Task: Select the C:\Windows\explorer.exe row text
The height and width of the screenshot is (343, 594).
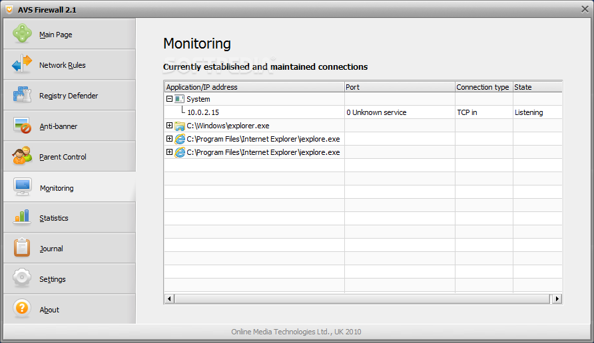Action: (x=228, y=126)
